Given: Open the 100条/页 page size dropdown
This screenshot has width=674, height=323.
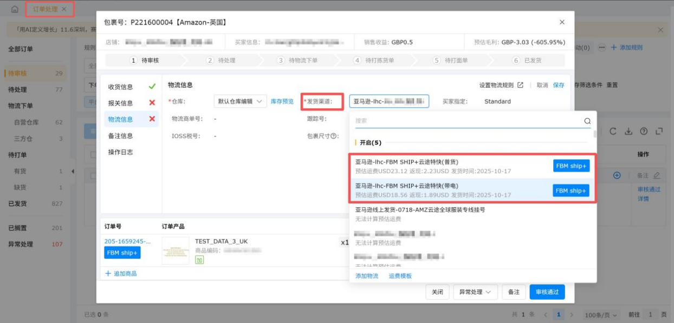Looking at the screenshot, I should 601,314.
